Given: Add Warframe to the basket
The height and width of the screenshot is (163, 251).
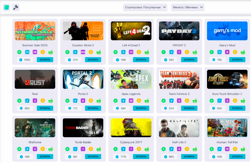Looking at the screenshot, I should click(51, 149).
